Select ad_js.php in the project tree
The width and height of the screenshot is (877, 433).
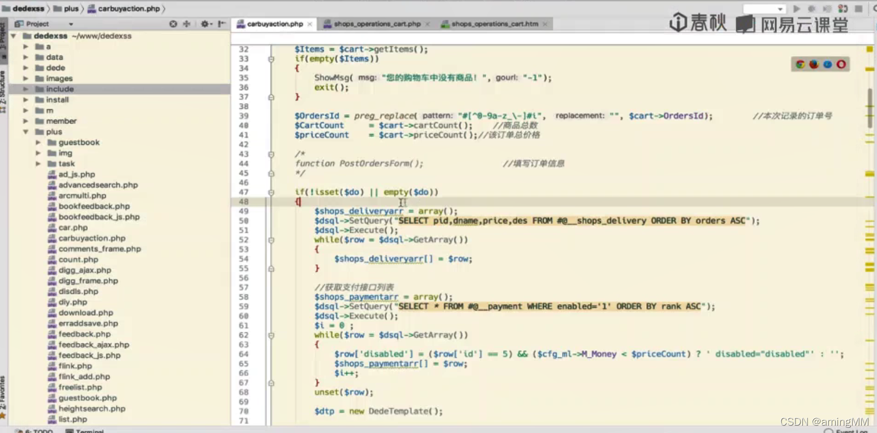[x=77, y=174]
